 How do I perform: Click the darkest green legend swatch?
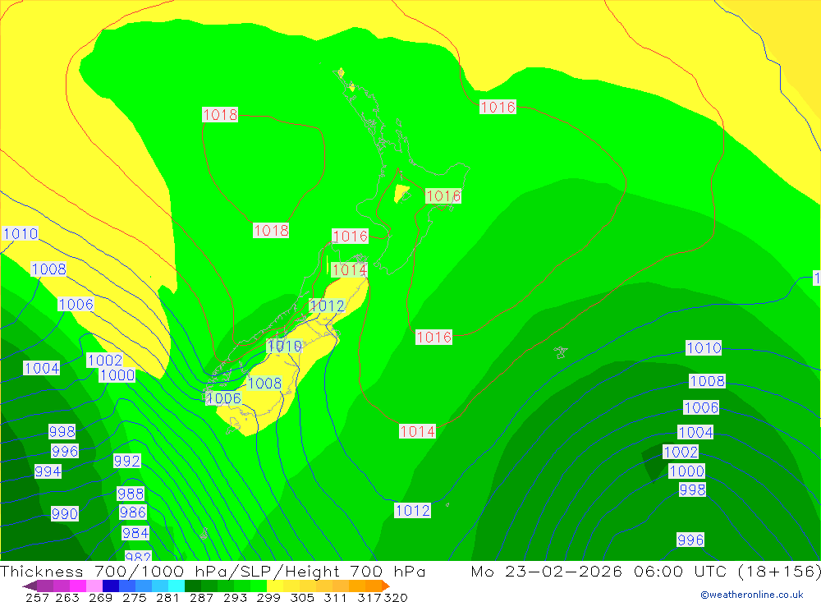pyautogui.click(x=193, y=586)
